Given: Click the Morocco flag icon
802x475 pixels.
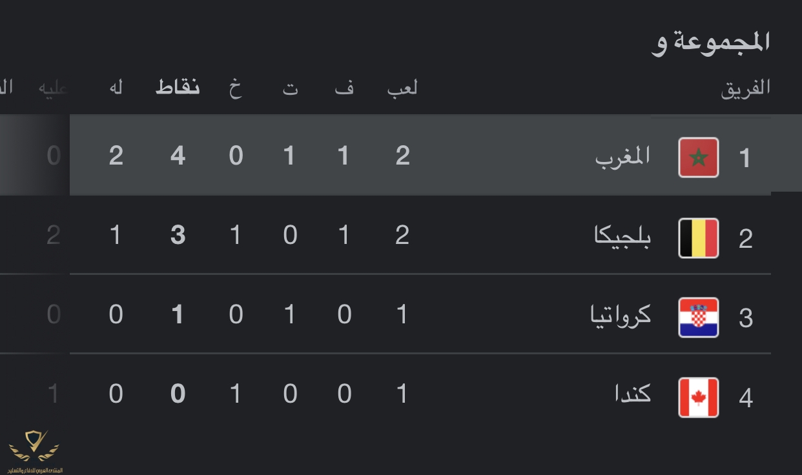Looking at the screenshot, I should point(699,157).
